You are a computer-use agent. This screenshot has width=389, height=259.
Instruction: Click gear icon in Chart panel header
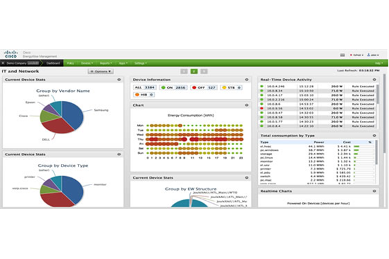(x=246, y=105)
